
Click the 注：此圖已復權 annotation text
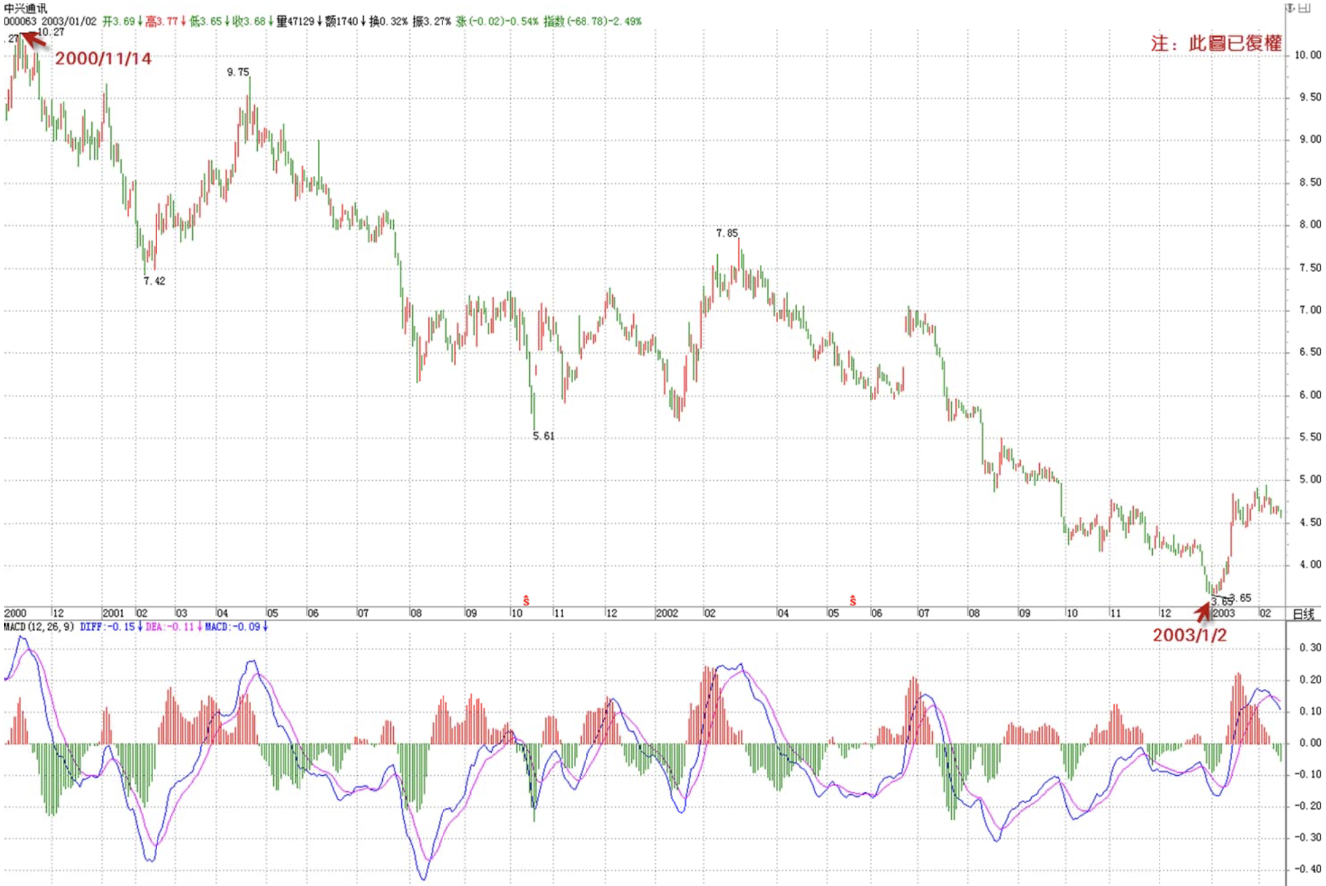point(1216,43)
